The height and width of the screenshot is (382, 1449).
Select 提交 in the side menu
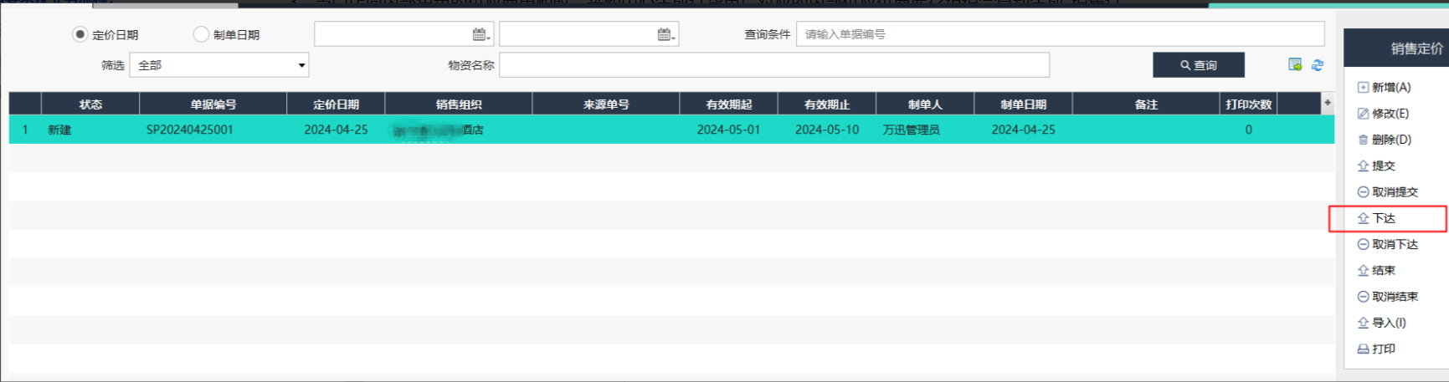pyautogui.click(x=1383, y=166)
